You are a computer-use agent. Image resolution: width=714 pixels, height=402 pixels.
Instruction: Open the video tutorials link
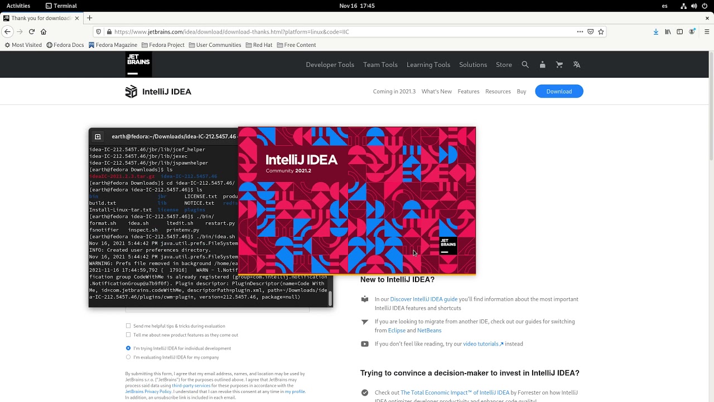(x=483, y=344)
